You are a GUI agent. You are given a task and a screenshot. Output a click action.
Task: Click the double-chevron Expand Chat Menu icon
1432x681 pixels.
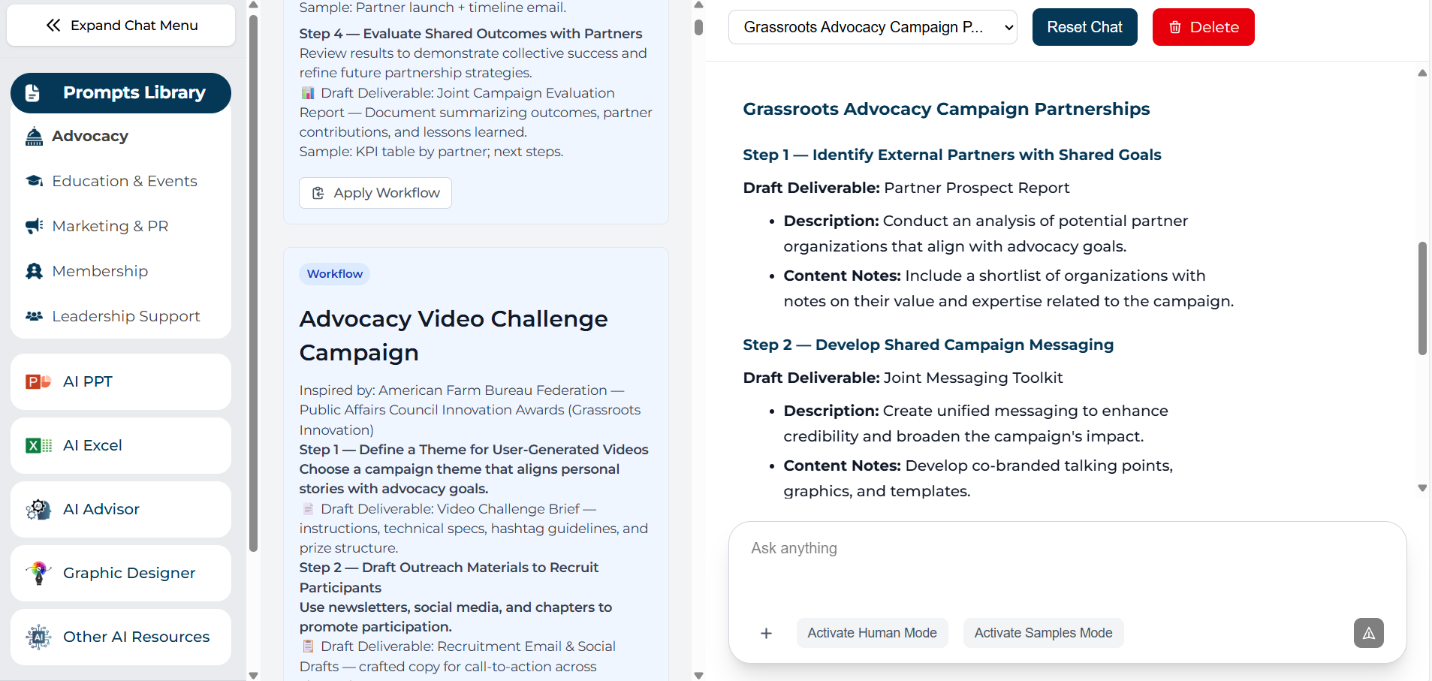pyautogui.click(x=53, y=26)
